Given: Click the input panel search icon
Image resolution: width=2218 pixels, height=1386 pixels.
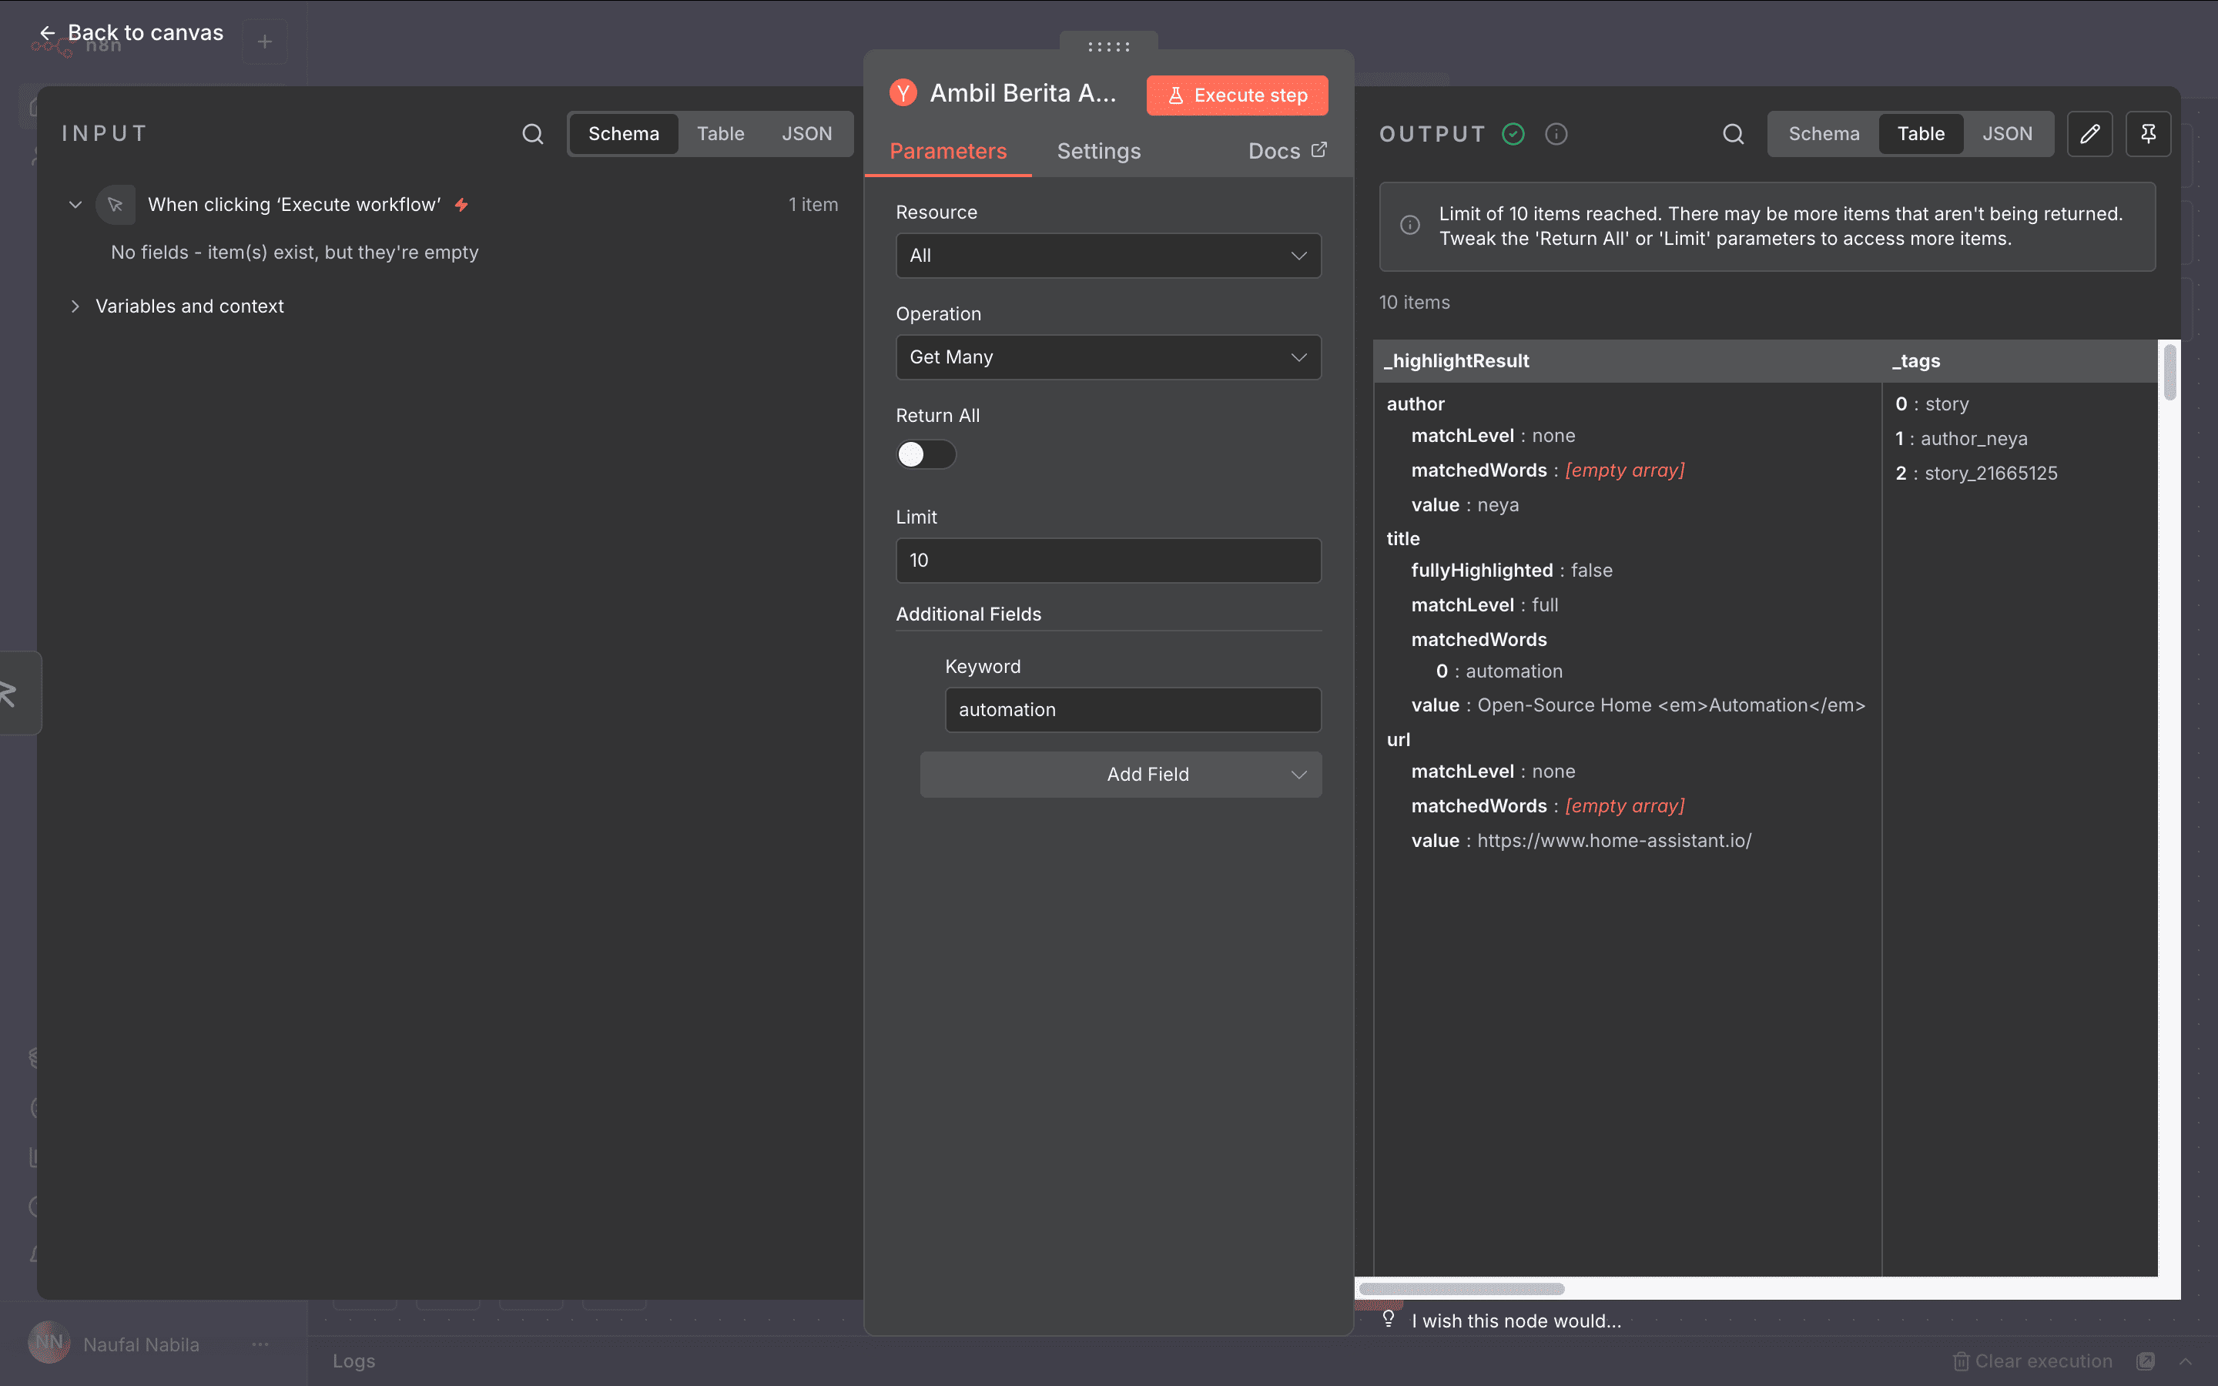Looking at the screenshot, I should 532,134.
